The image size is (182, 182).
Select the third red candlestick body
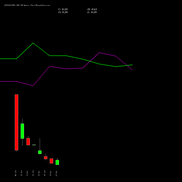coord(28,142)
